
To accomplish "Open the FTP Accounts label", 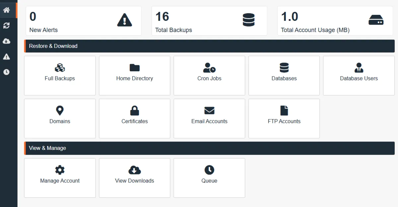I will pos(284,121).
